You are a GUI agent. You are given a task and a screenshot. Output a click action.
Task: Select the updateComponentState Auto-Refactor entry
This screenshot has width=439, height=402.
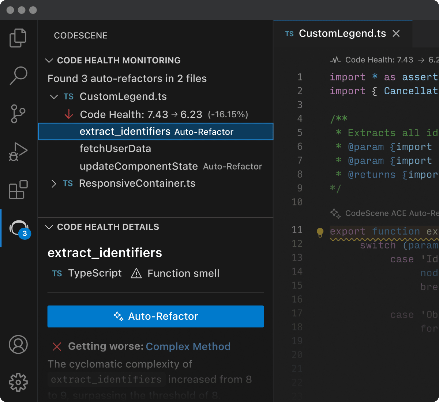pyautogui.click(x=139, y=166)
